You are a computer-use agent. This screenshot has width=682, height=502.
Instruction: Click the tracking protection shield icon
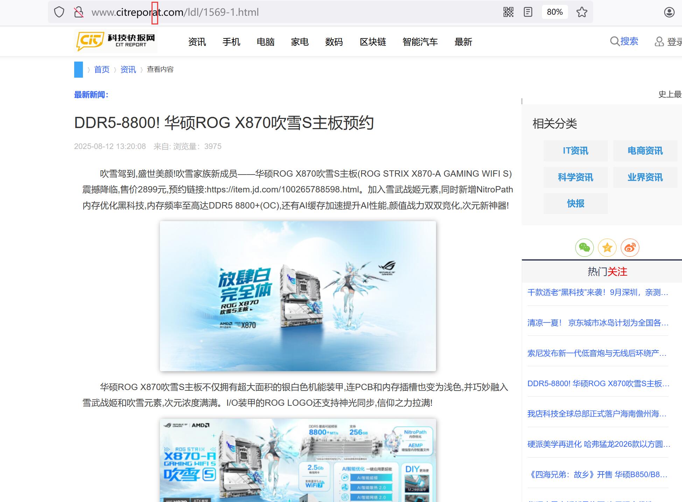(x=59, y=12)
